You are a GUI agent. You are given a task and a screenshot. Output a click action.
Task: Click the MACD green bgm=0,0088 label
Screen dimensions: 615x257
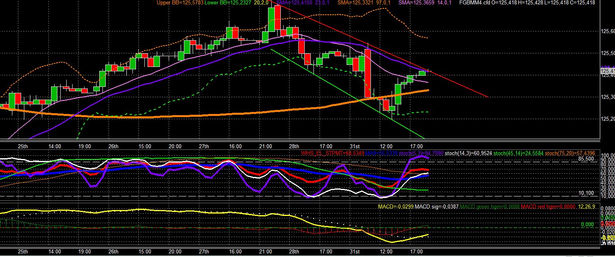pos(490,207)
